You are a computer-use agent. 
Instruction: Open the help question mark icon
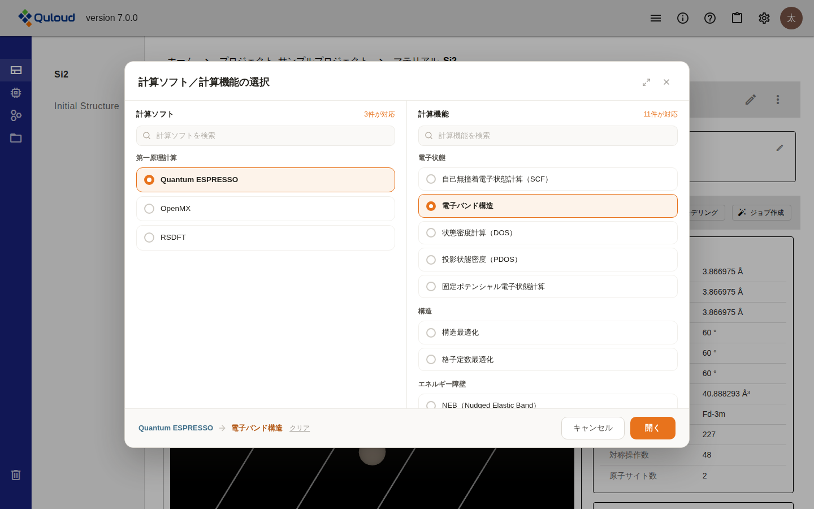tap(710, 18)
